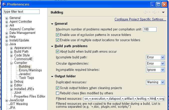
Task: Disable exclusion patterns in source folders
Action: (x=57, y=35)
